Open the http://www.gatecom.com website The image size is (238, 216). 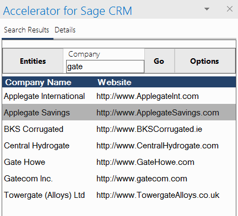(142, 179)
